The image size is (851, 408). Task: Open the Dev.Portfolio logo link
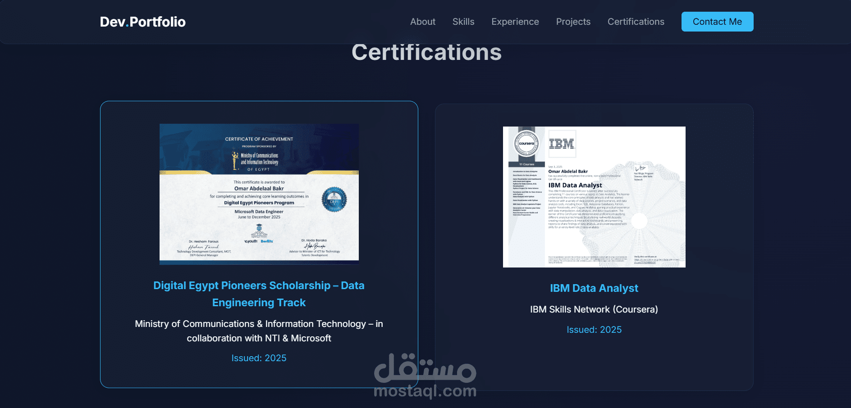(x=142, y=22)
